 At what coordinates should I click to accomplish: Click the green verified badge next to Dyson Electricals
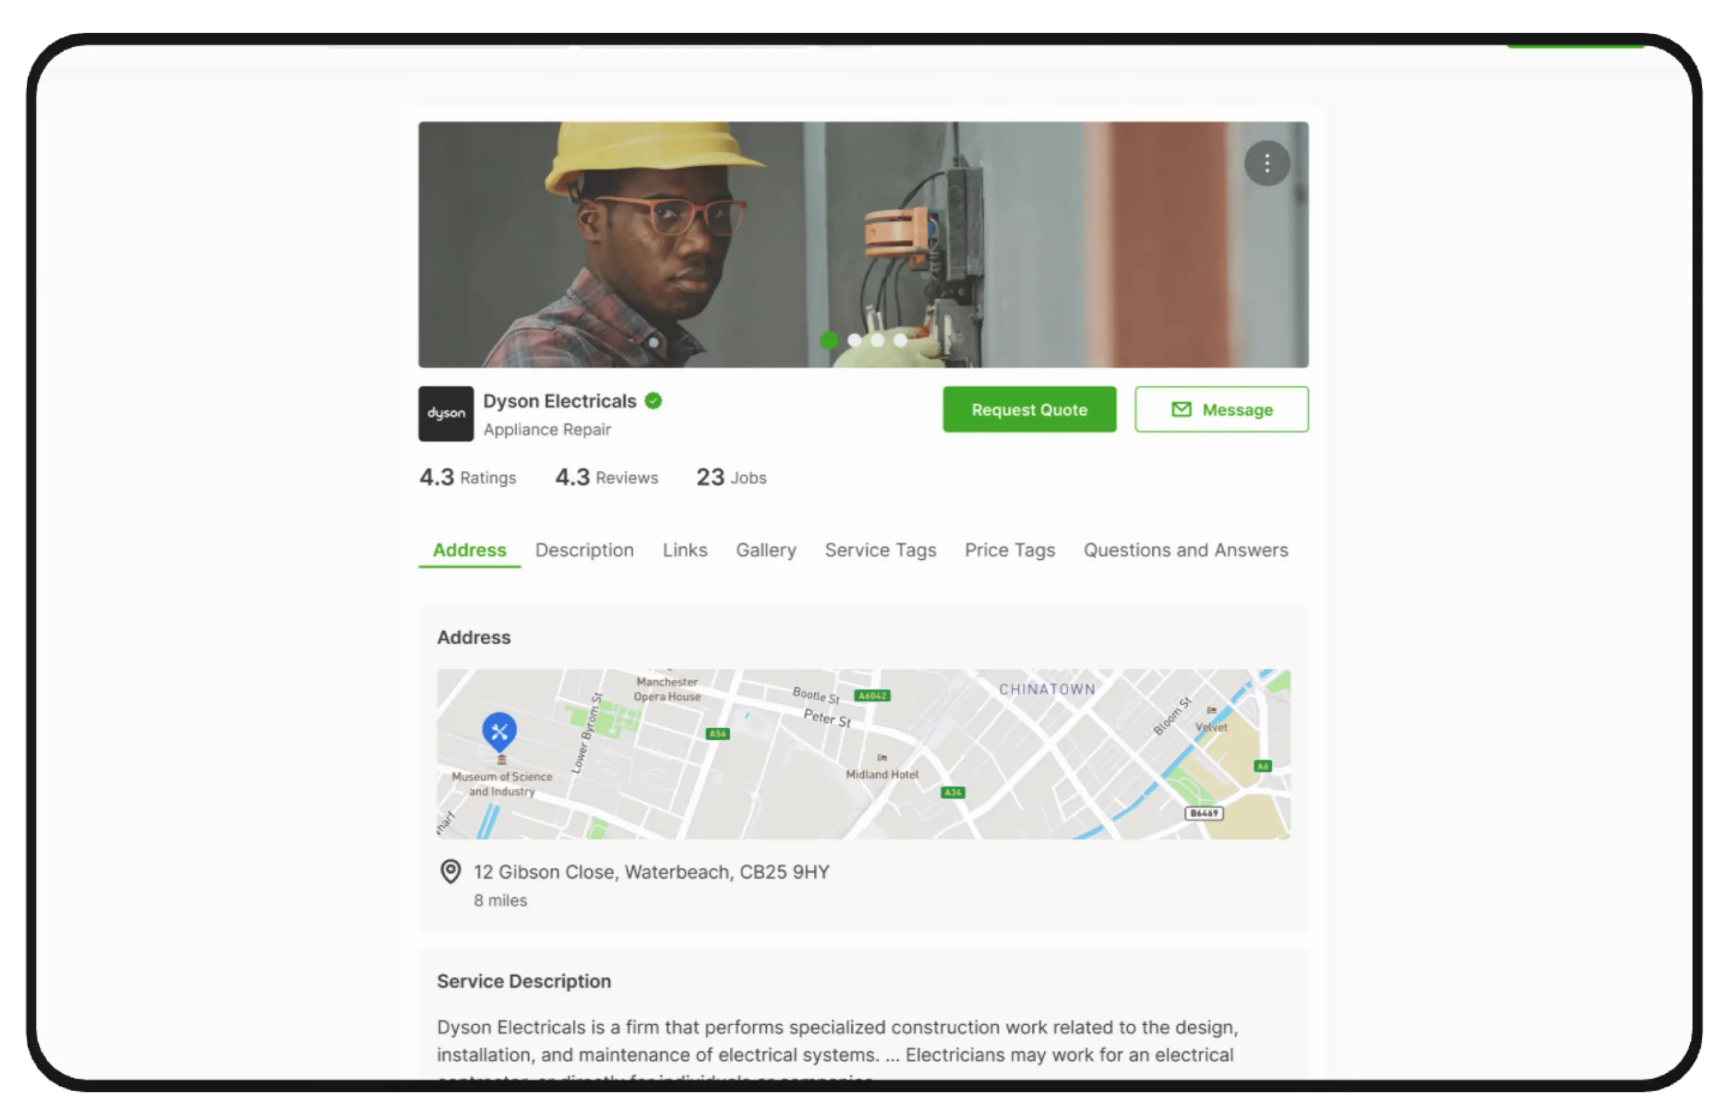(x=653, y=400)
